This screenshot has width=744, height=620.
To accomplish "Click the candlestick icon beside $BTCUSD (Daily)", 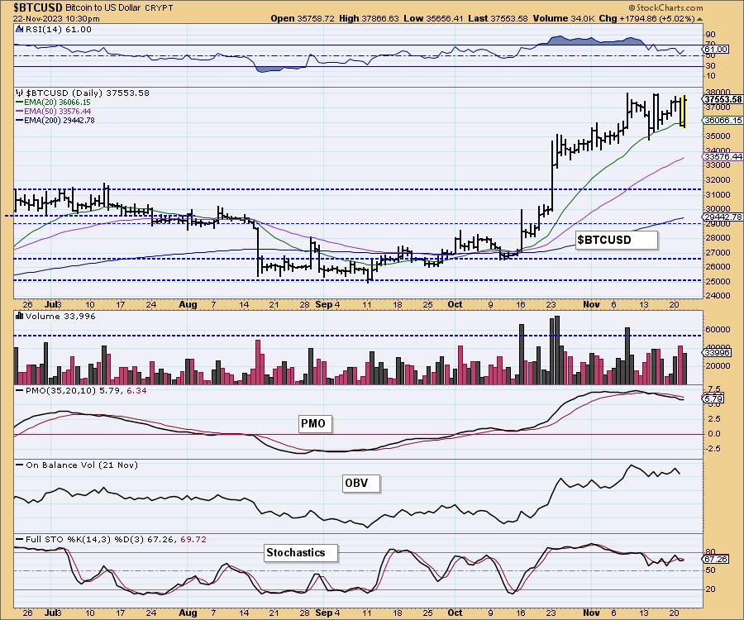I will [19, 93].
